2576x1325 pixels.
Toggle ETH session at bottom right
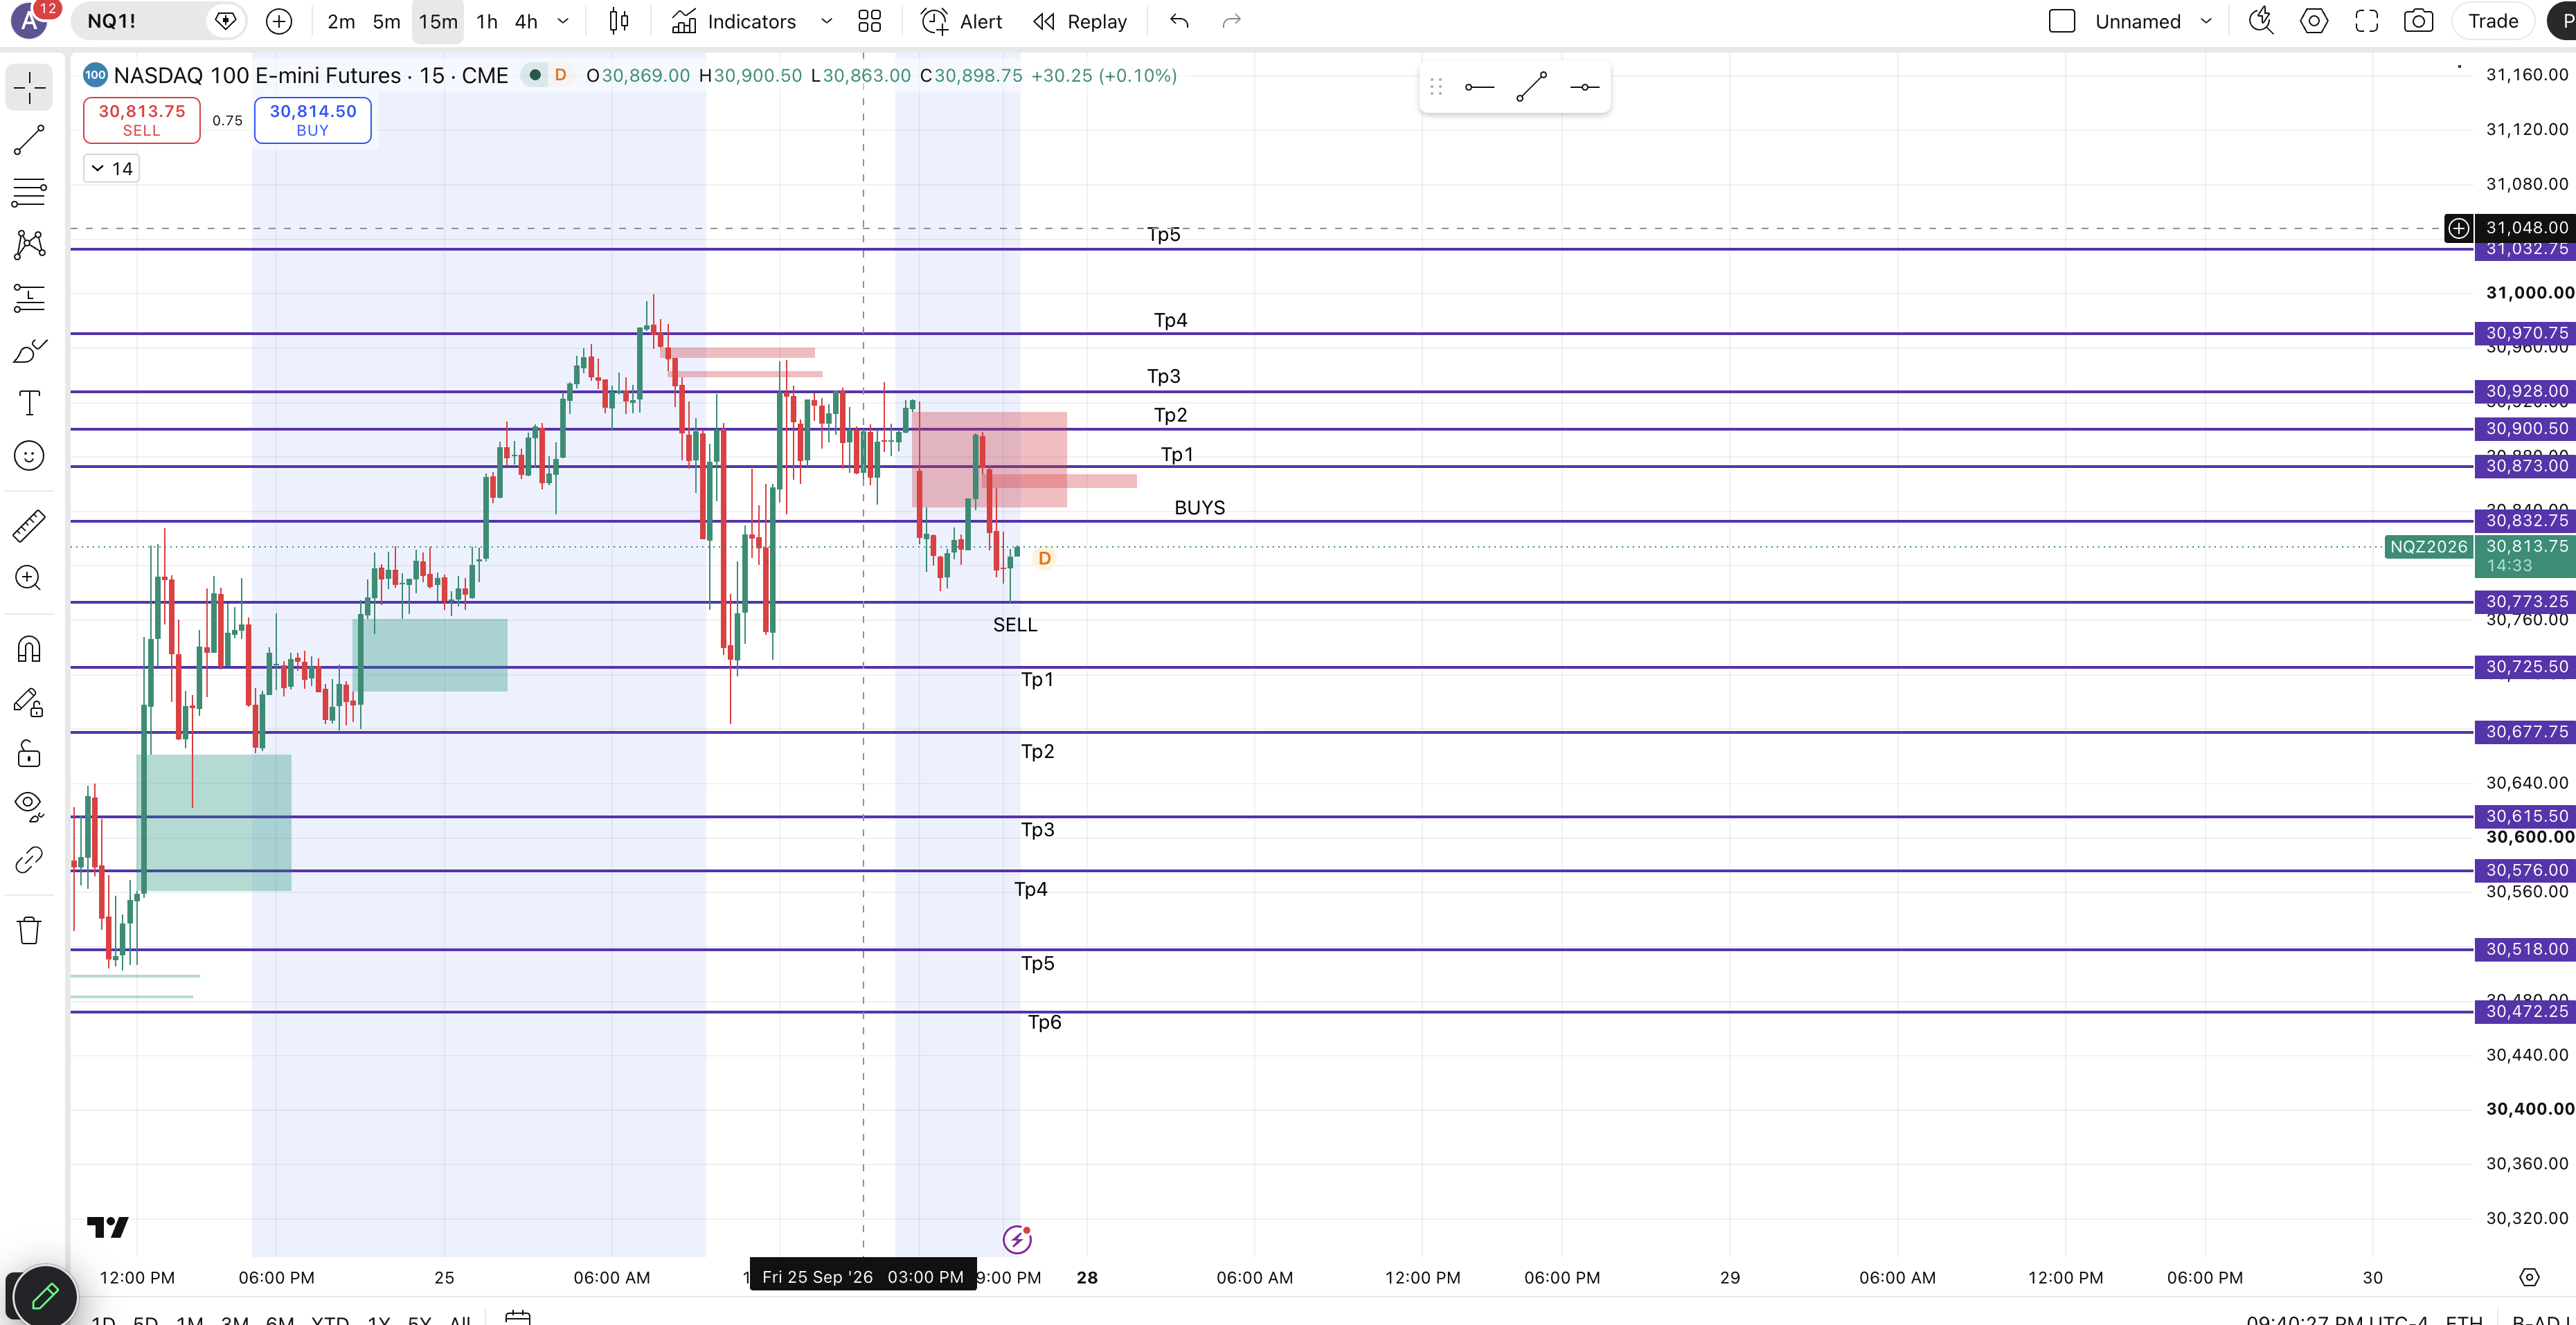tap(2463, 1319)
